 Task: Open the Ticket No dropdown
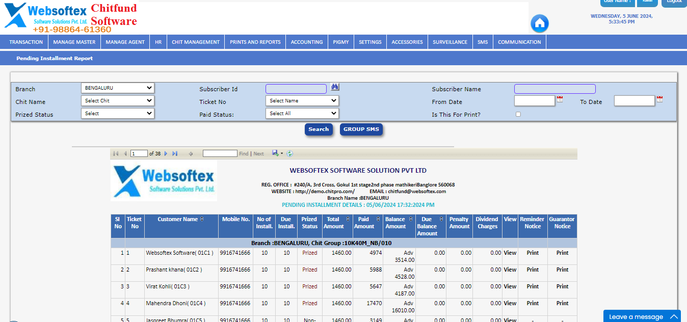pyautogui.click(x=302, y=100)
